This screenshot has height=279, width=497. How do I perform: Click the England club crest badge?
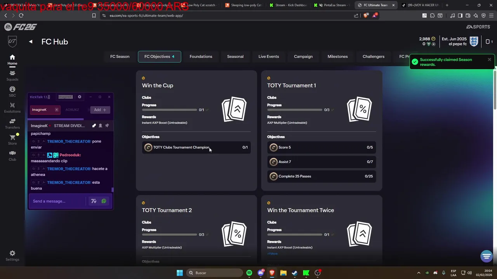tap(474, 41)
